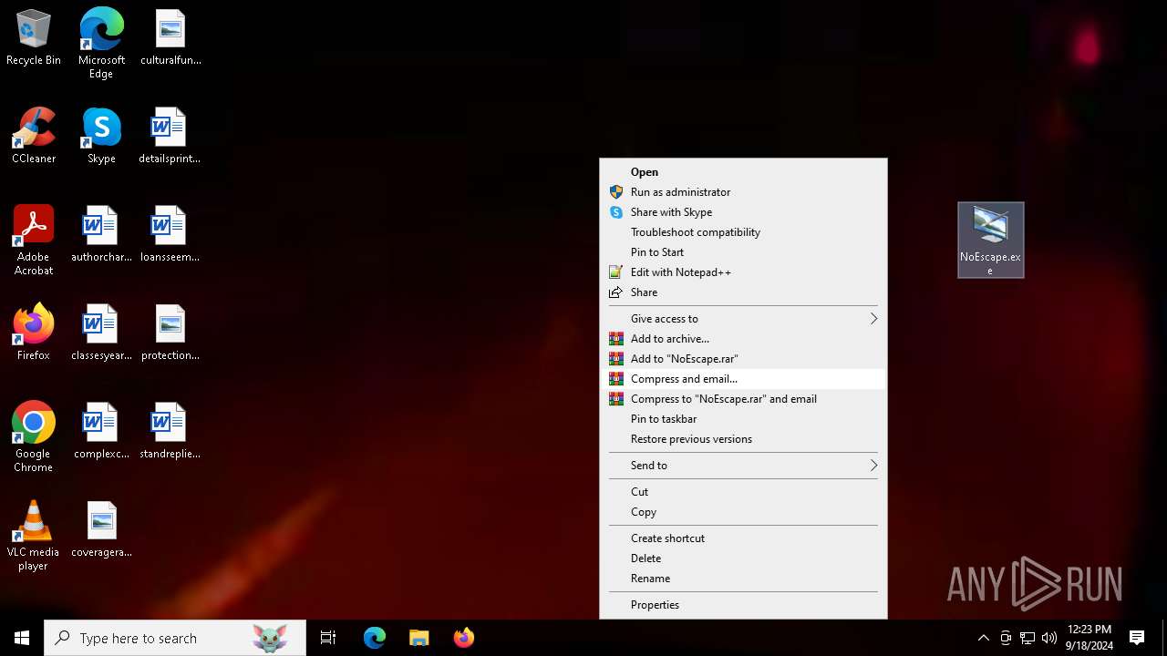Choose Share in the context menu
Screen dimensions: 1167x656
click(743, 292)
